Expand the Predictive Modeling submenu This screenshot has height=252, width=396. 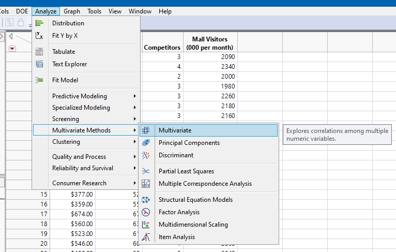click(x=86, y=96)
